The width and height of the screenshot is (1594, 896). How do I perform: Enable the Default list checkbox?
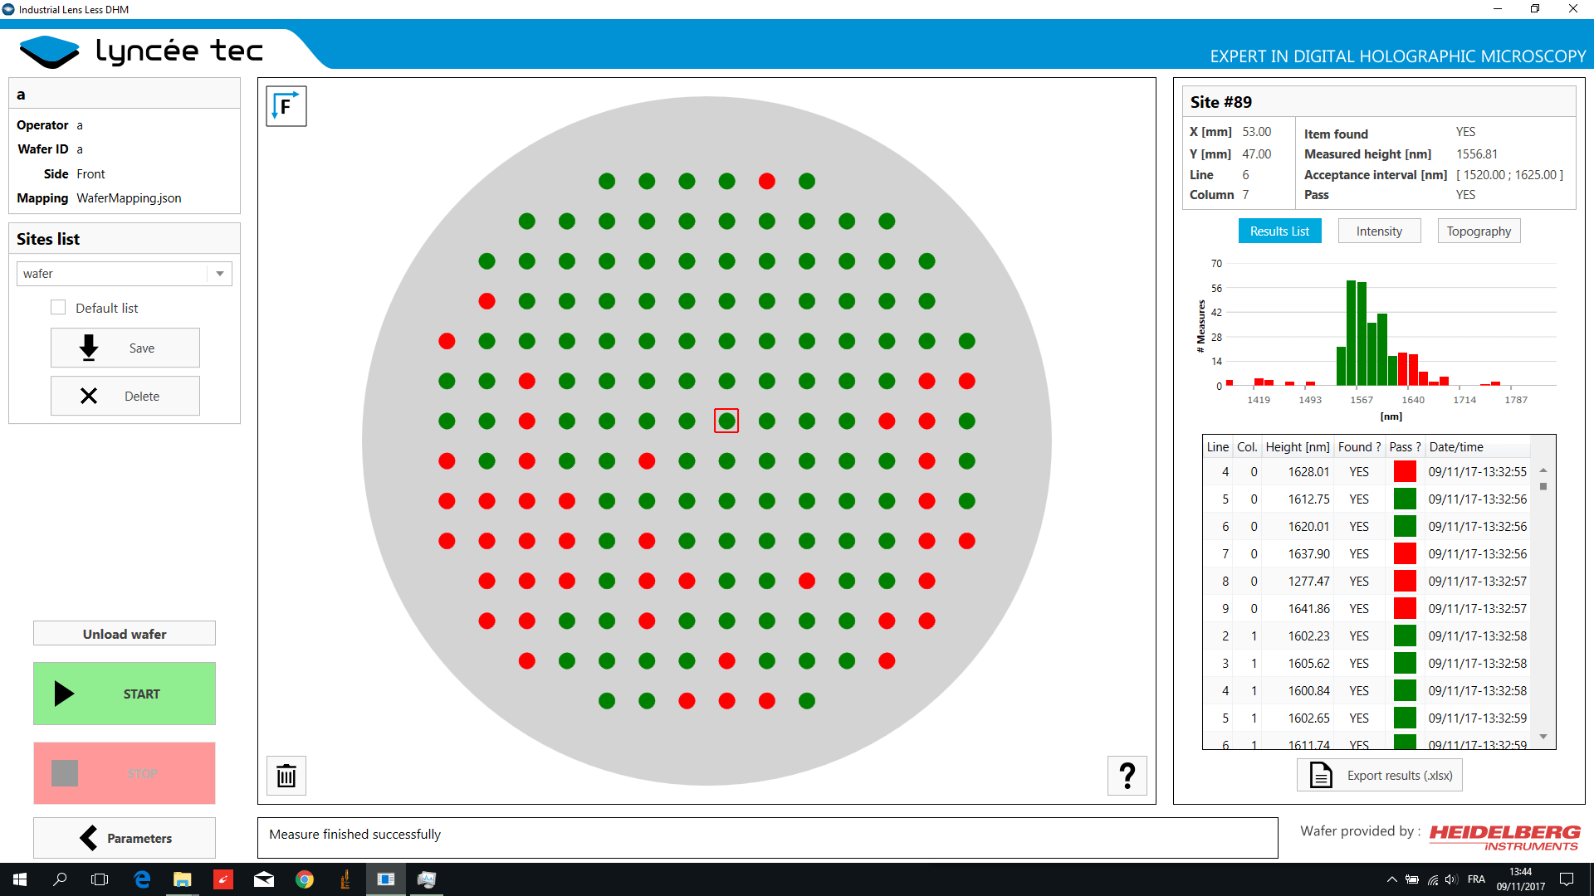pos(58,308)
